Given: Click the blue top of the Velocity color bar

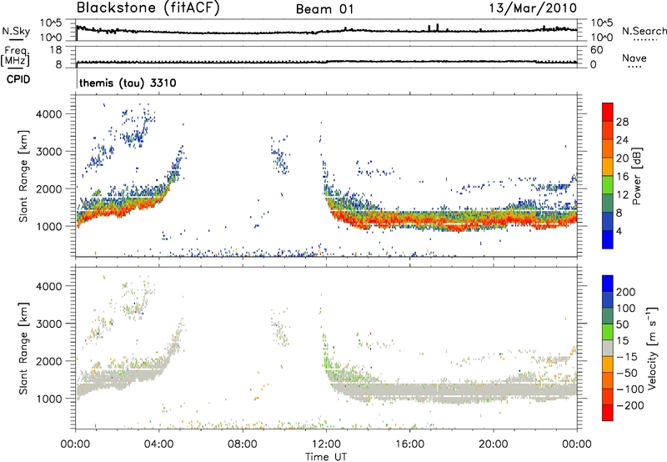Looking at the screenshot, I should tap(608, 284).
